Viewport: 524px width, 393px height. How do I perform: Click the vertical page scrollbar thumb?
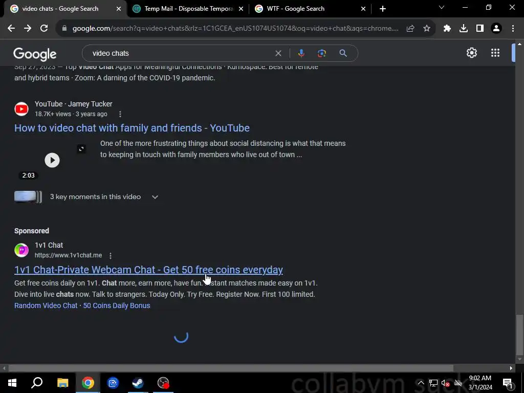pos(519,335)
